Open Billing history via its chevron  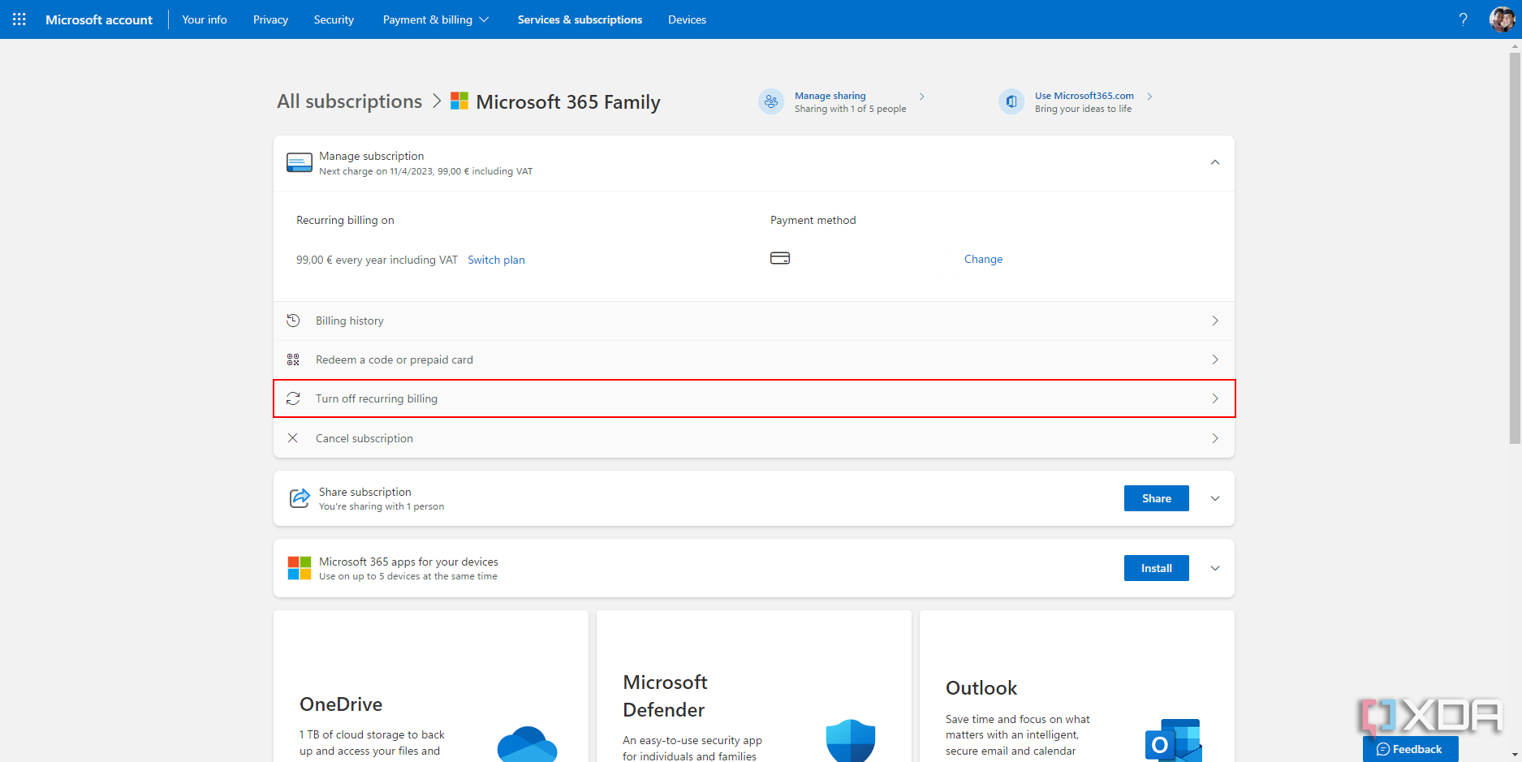(x=1215, y=321)
